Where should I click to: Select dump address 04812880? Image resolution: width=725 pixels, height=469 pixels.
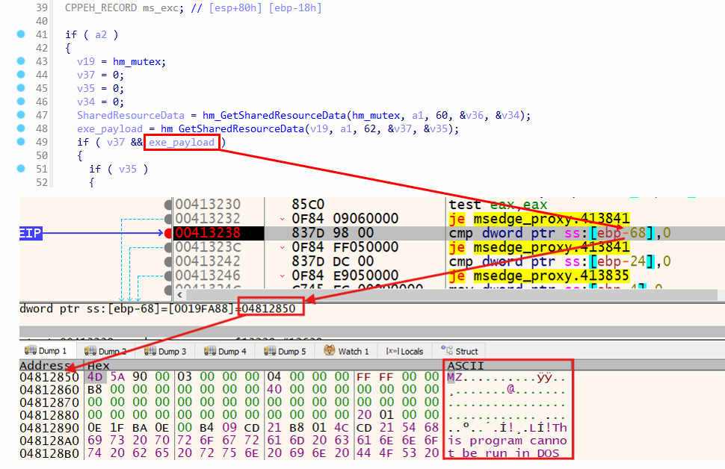tap(49, 415)
